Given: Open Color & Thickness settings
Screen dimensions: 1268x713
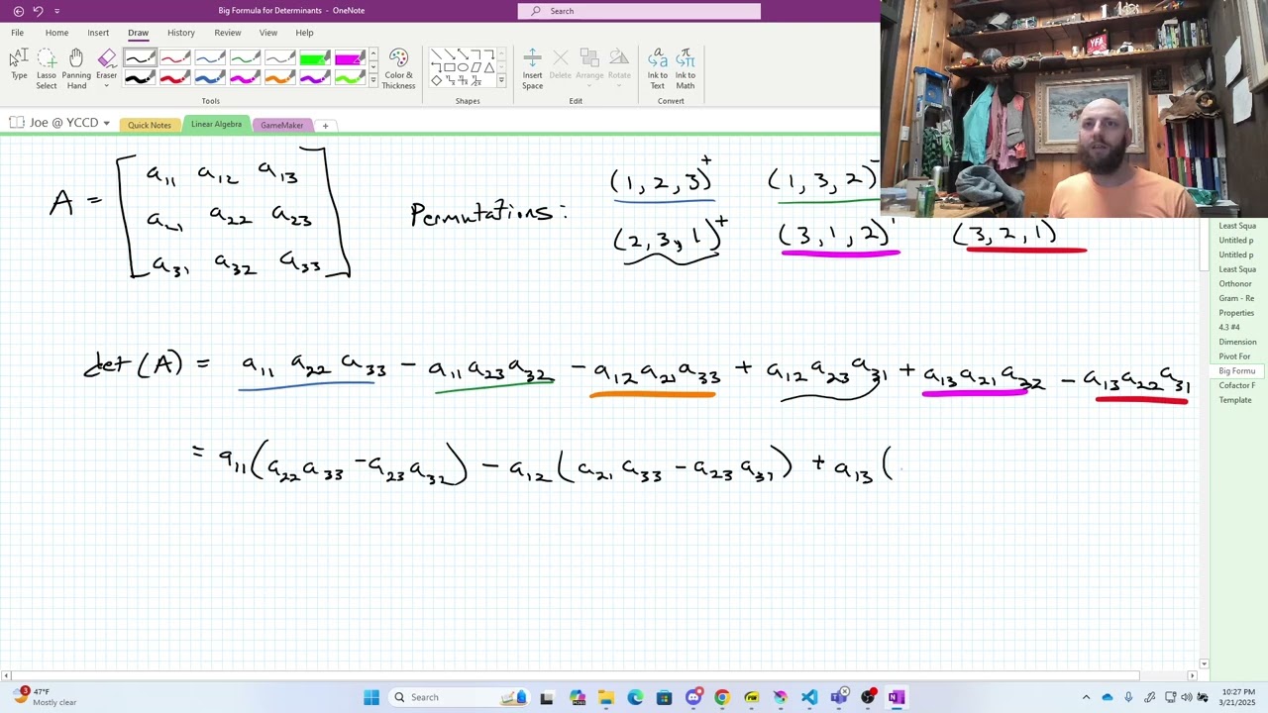Looking at the screenshot, I should pos(398,69).
